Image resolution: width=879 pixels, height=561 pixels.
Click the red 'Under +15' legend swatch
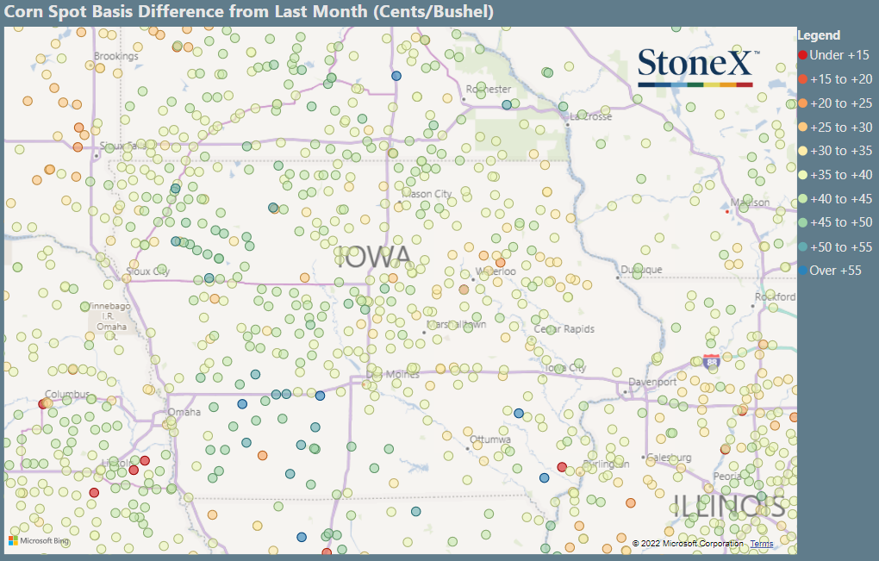pos(802,55)
